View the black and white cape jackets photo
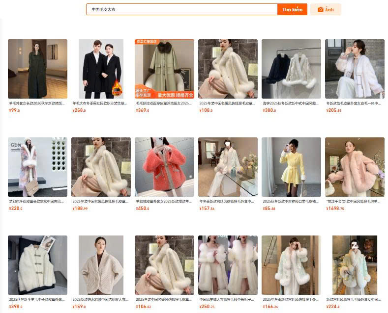The height and width of the screenshot is (313, 388). pyautogui.click(x=291, y=69)
